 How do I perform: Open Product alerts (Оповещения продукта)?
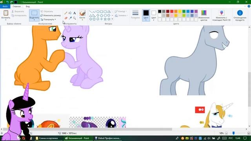point(240,15)
